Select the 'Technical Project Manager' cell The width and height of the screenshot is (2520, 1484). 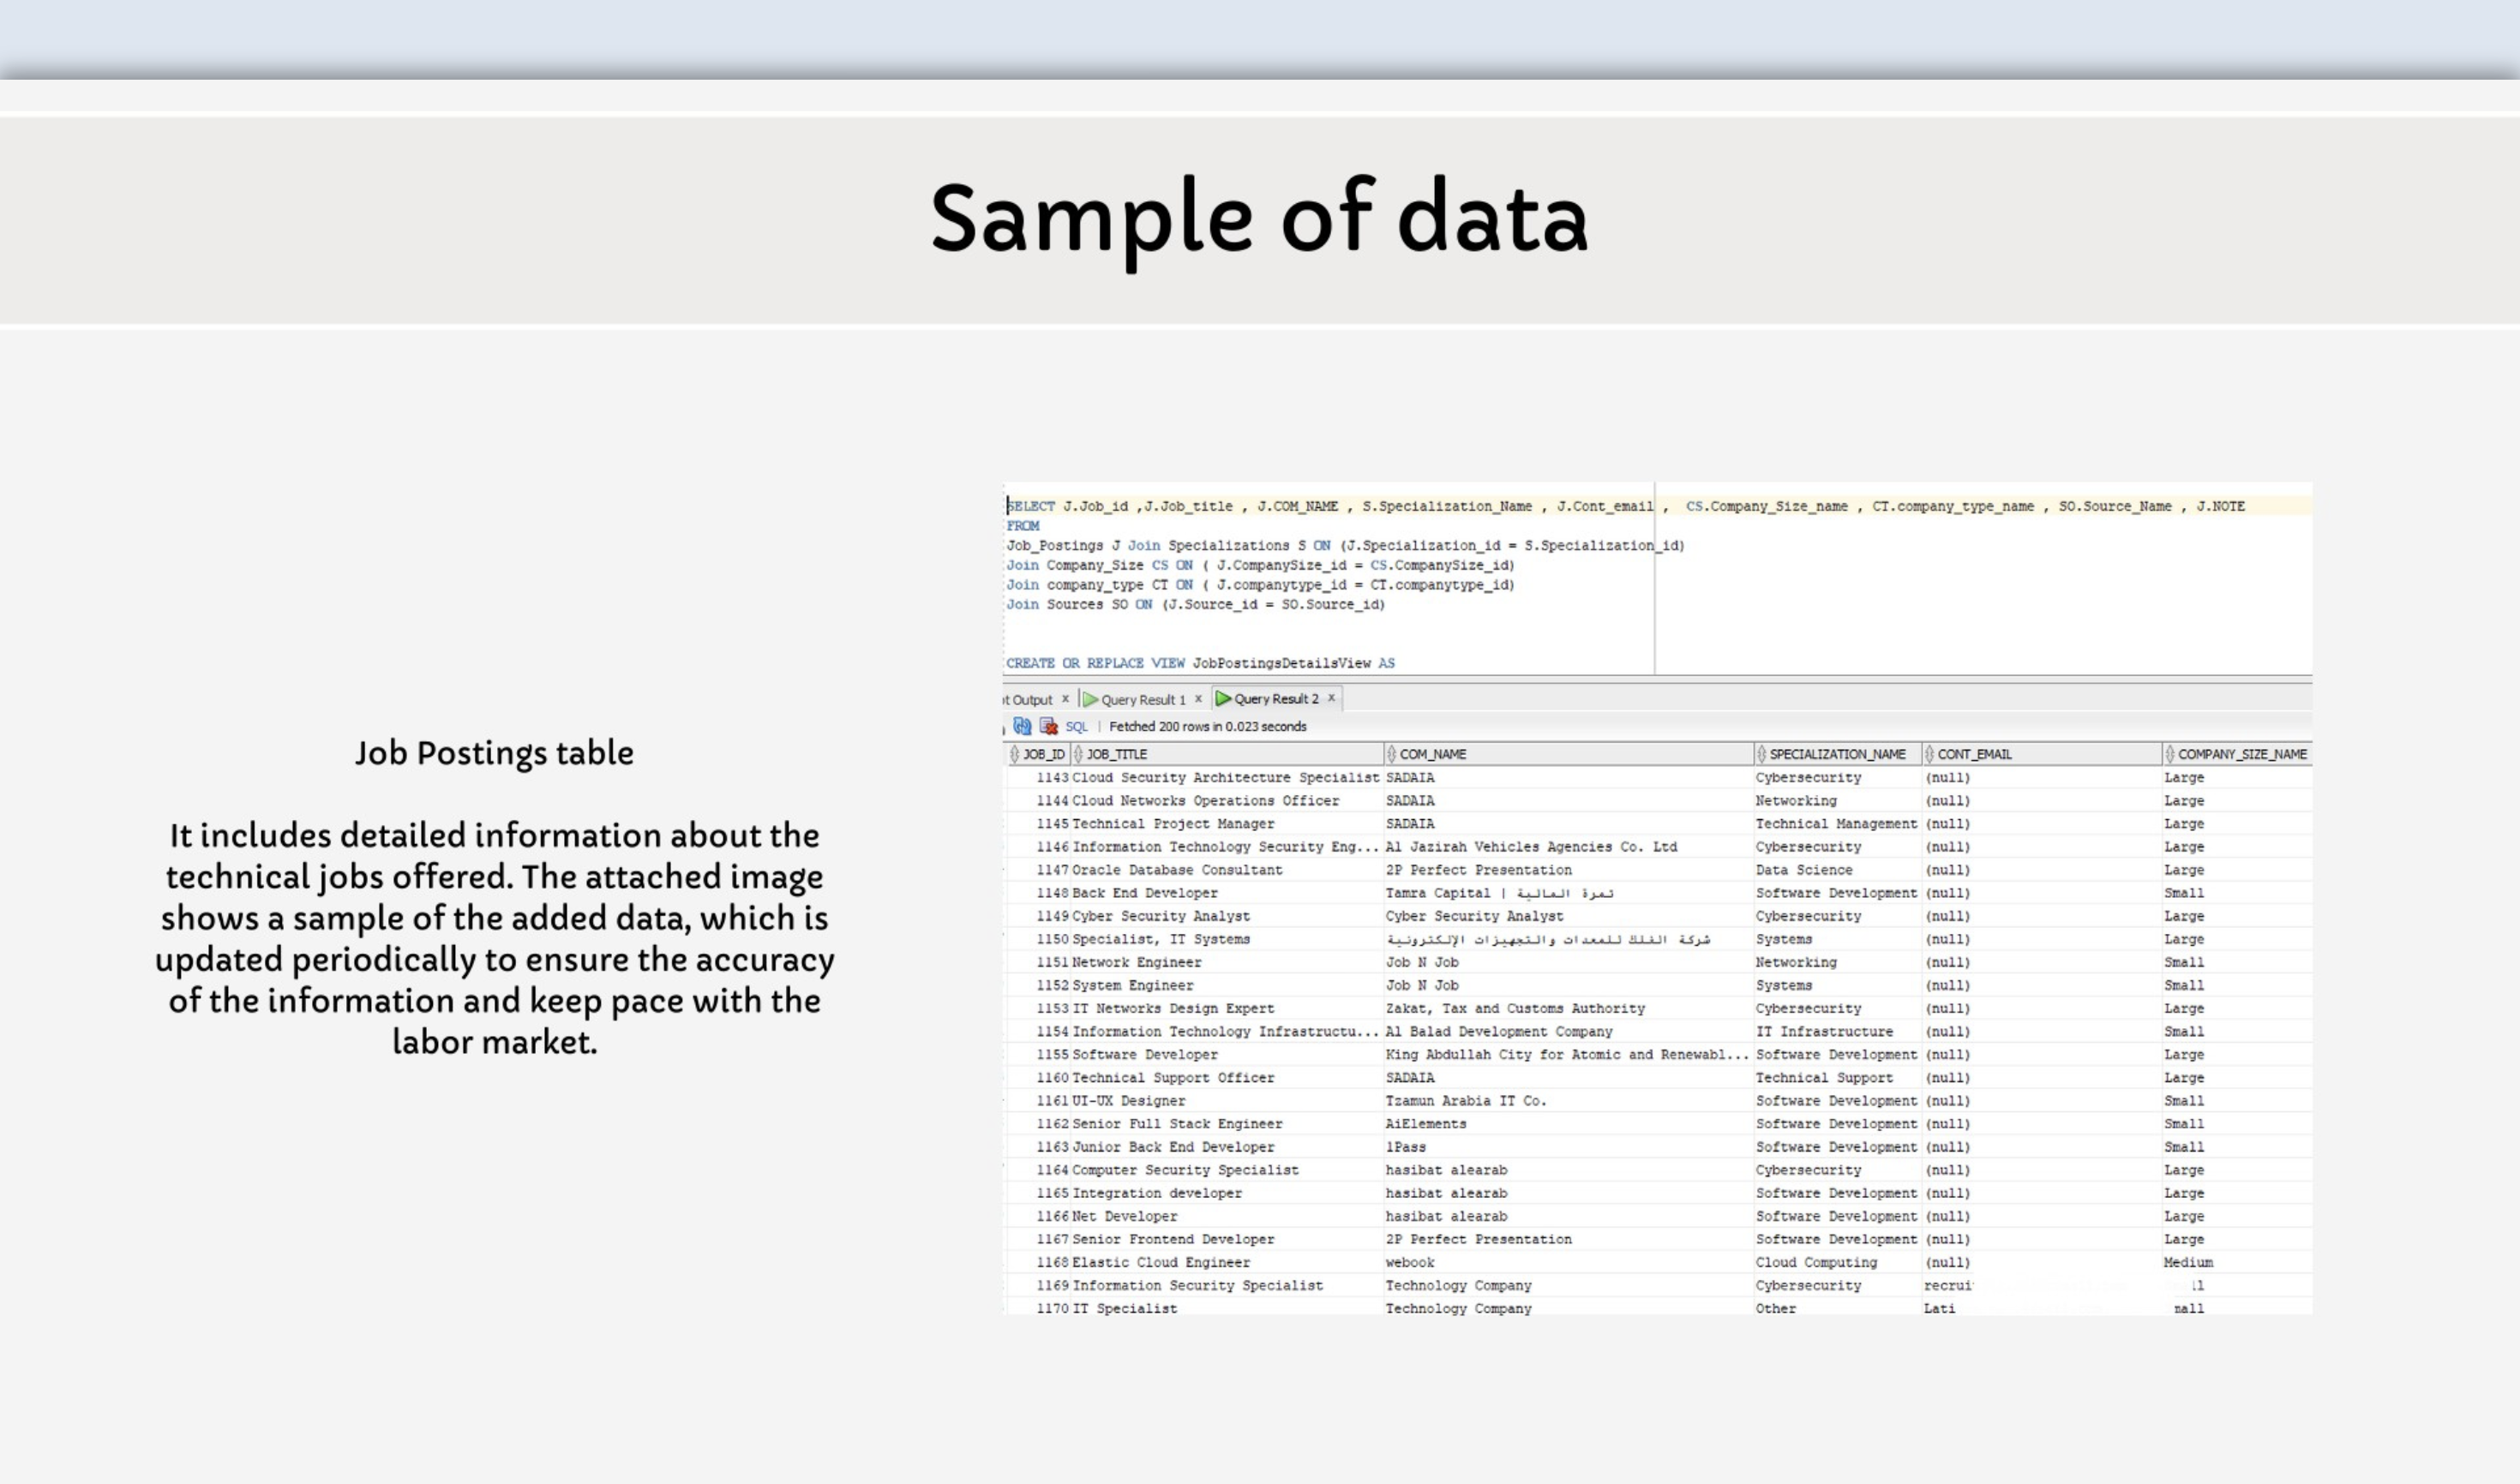(1226, 823)
